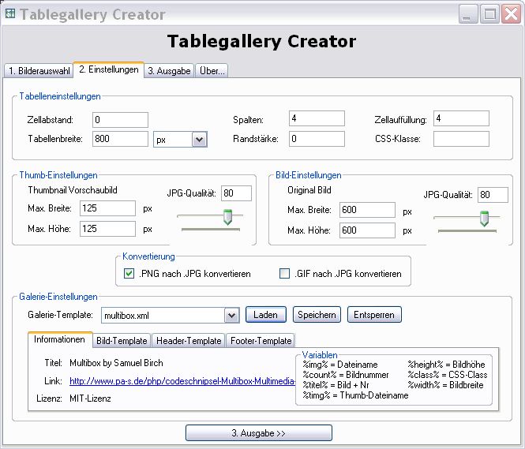Open the 3. Ausgabe tab
This screenshot has height=449, width=525.
coord(168,70)
